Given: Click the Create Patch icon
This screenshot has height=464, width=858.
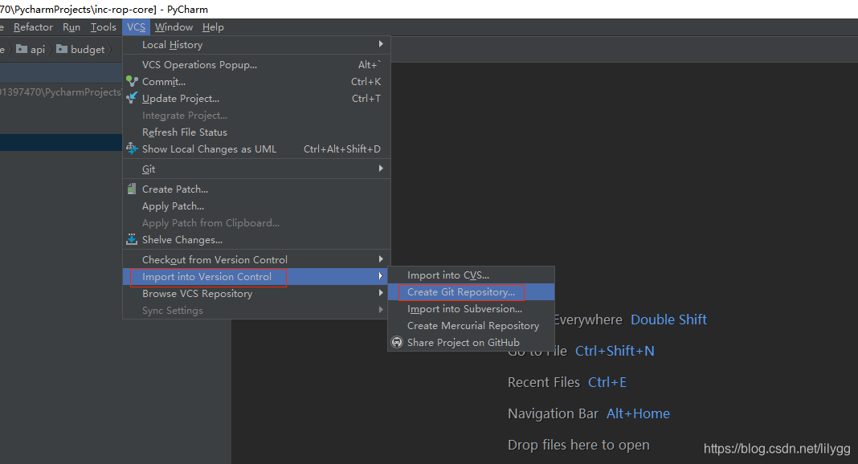Looking at the screenshot, I should tap(132, 189).
